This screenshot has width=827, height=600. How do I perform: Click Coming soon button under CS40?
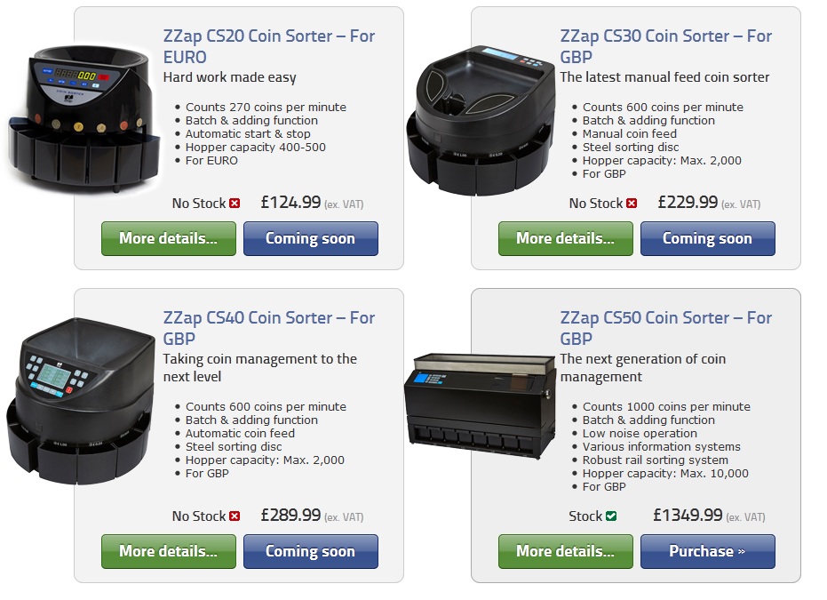[311, 551]
